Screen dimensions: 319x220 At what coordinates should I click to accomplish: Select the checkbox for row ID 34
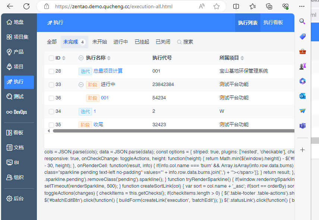51,111
